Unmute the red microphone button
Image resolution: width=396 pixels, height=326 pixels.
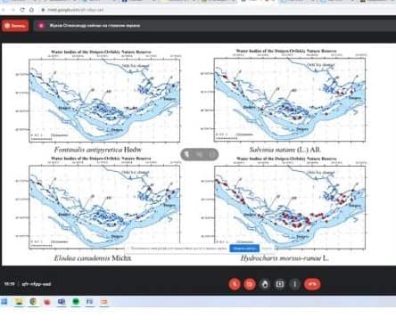(x=235, y=284)
